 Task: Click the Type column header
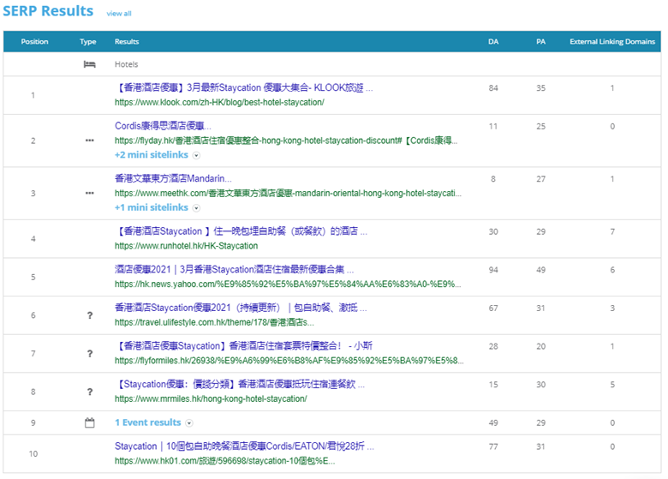pos(87,42)
